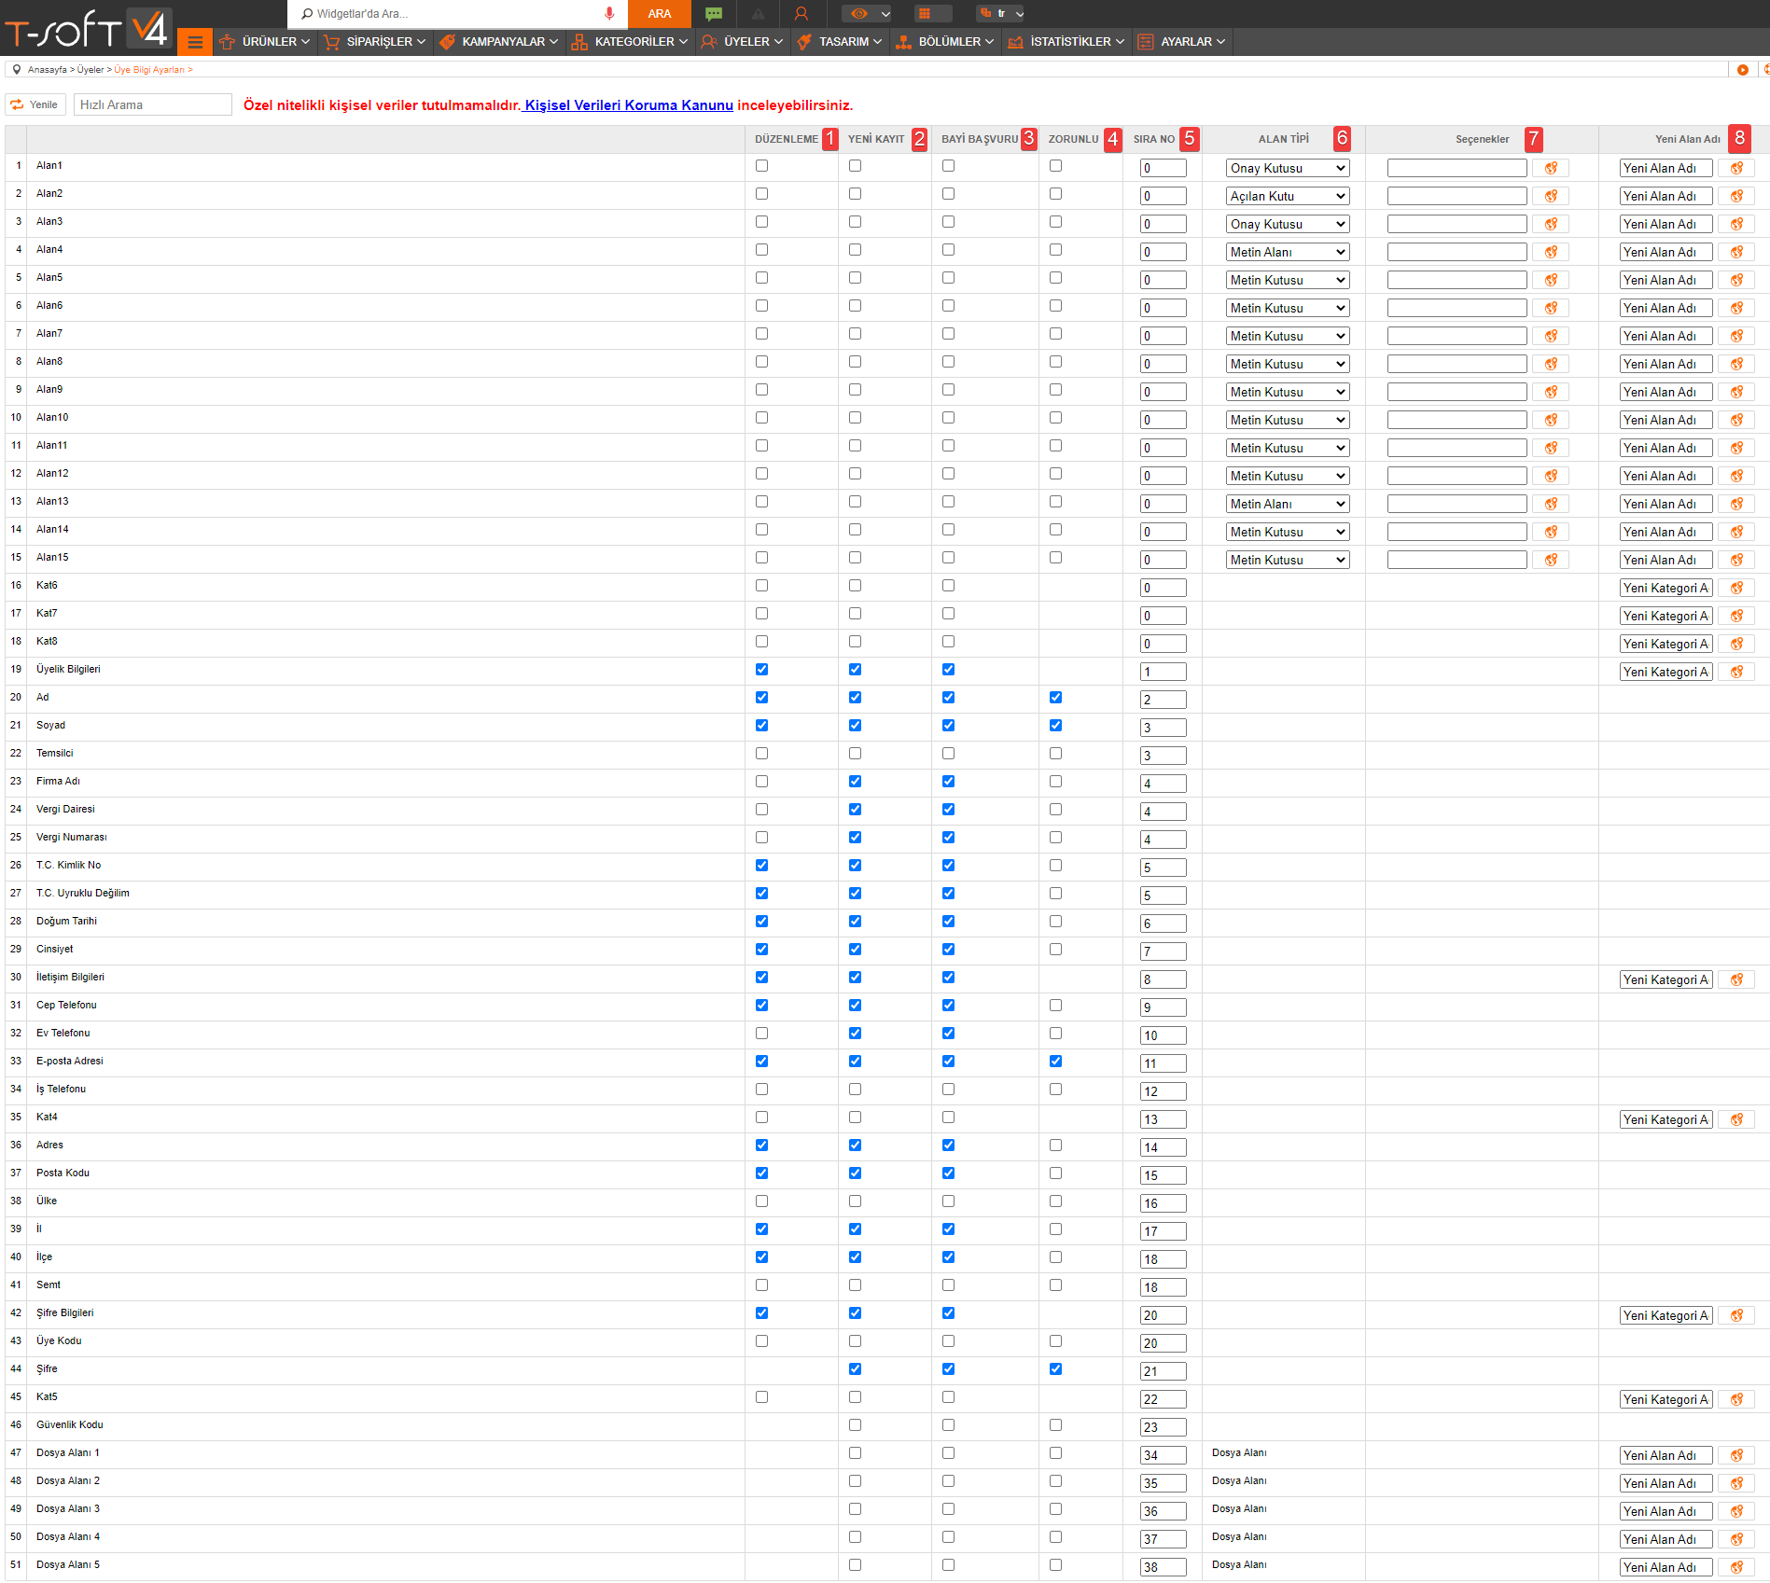Uncheck Yeni Kayıt for Şifre row
Viewport: 1770px width, 1583px height.
[855, 1368]
